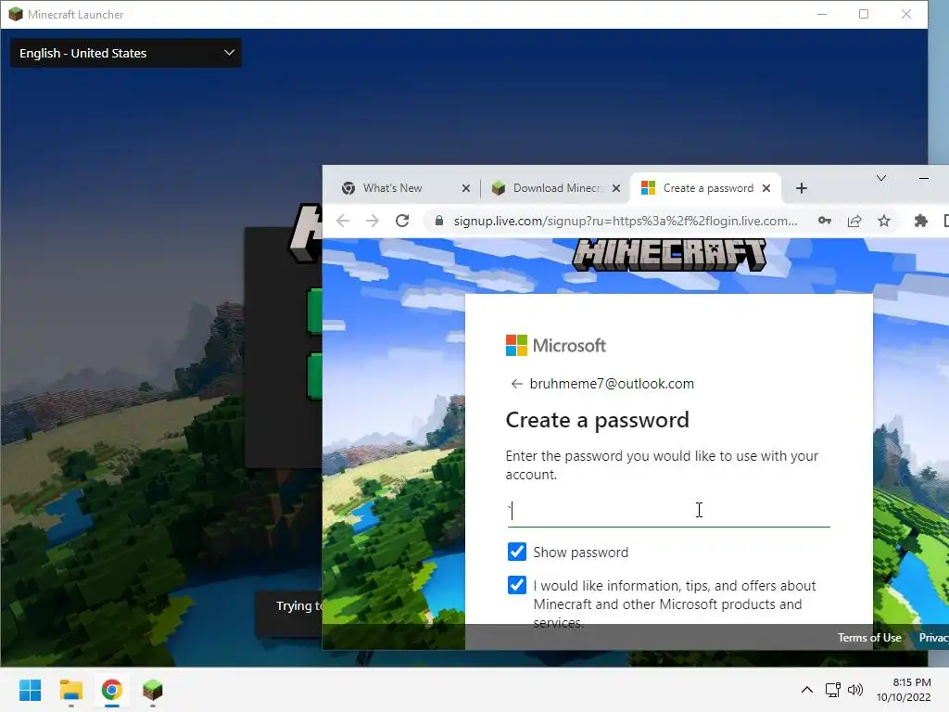Click the Microsoft logo
Screen dimensions: 949x712
pyautogui.click(x=556, y=345)
